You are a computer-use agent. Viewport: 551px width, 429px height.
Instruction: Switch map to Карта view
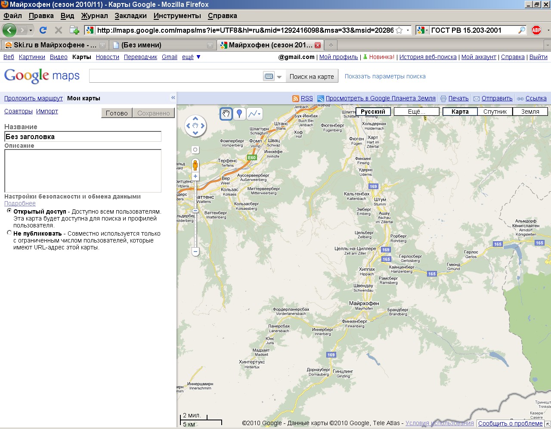coord(460,112)
